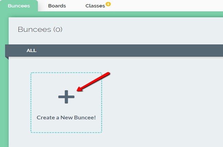223x147 pixels.
Task: Click the dashed new Buncee card border
Action: (x=31, y=103)
